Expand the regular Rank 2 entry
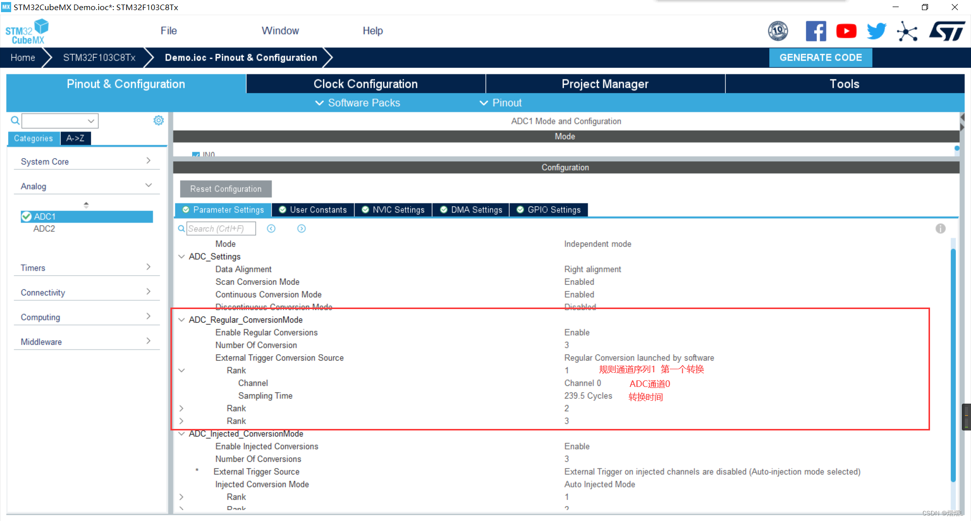This screenshot has width=971, height=521. [x=181, y=408]
